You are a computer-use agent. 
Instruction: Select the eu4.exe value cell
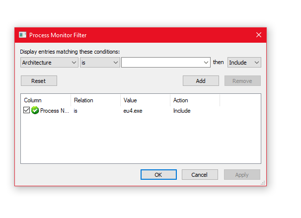[x=133, y=111]
